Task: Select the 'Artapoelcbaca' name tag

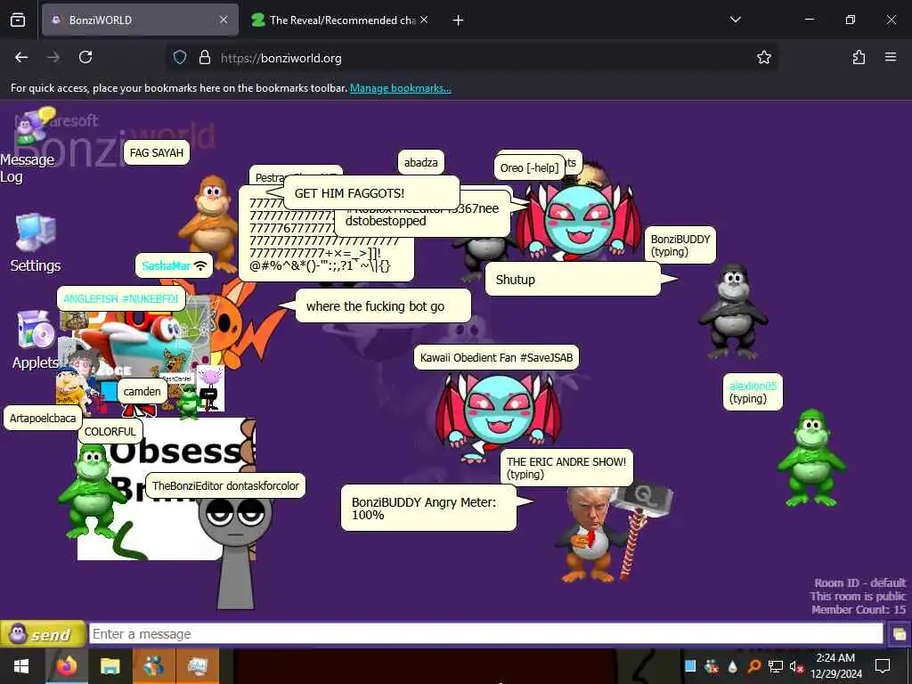Action: [43, 419]
